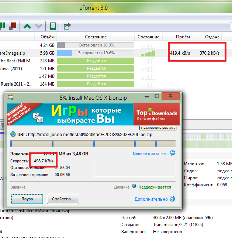
Task: Click the 01:55:04 remaining time value
Action: (62, 168)
